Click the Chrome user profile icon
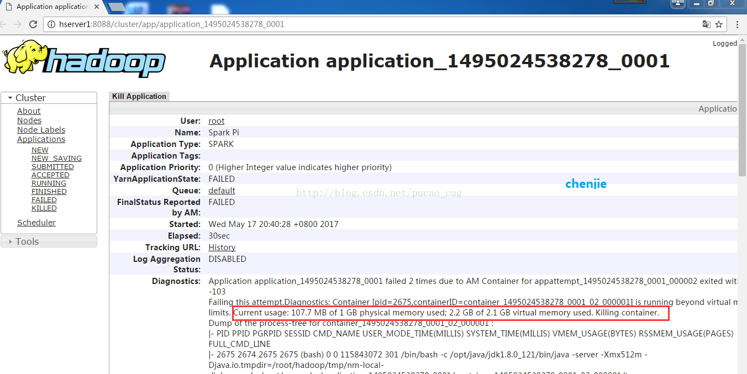Screen dimensions: 747x374 point(679,3)
